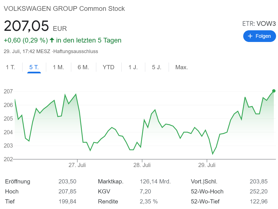Viewport: 278px width, 209px height.
Task: Click the 52-Wo-Hoch value 252,20
Action: (x=259, y=191)
